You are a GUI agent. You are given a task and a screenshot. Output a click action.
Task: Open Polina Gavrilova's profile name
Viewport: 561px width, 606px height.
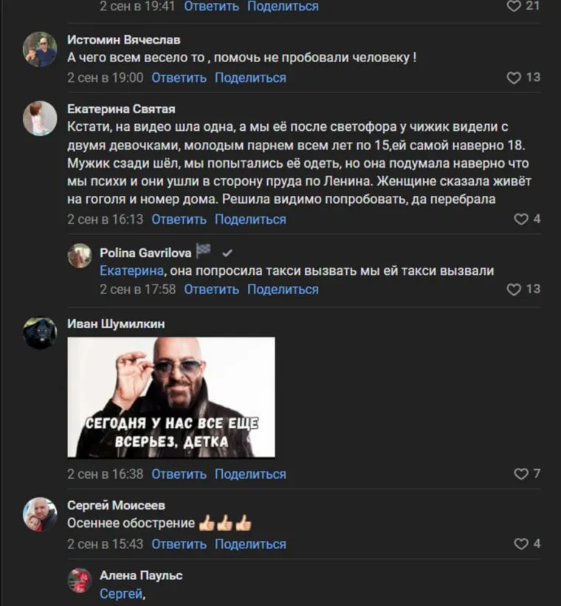(x=145, y=253)
